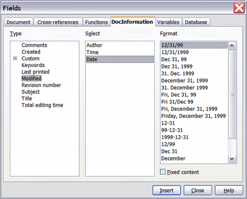Screen dimensions: 247x199
Task: Pick the 1999-12-31 format
Action: (194, 137)
